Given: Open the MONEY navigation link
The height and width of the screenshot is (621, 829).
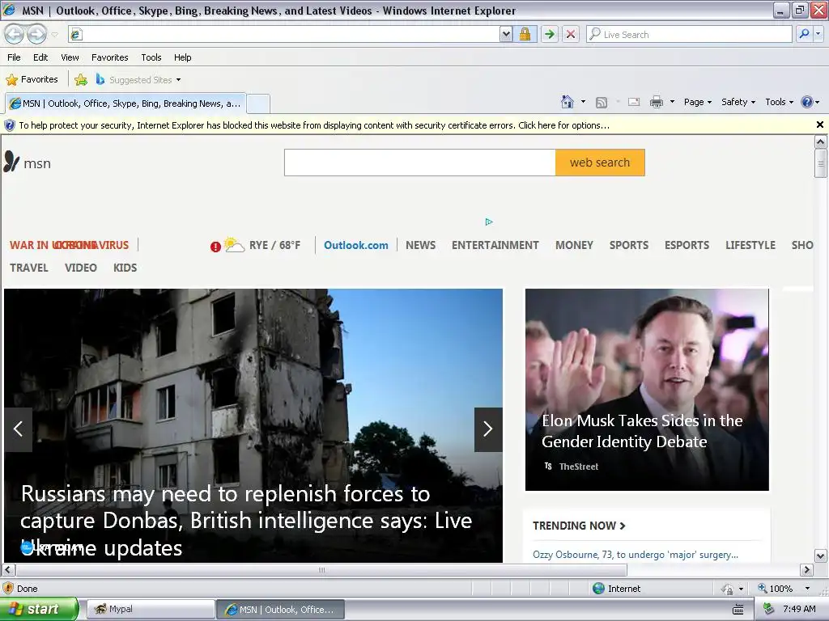Looking at the screenshot, I should 574,245.
